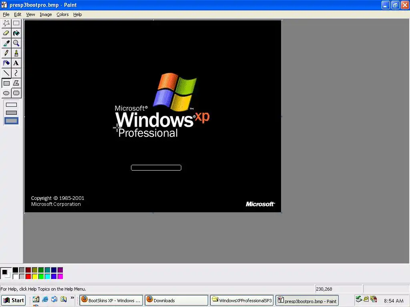Pick the olive color swatch
This screenshot has height=307, width=410.
pyautogui.click(x=34, y=270)
